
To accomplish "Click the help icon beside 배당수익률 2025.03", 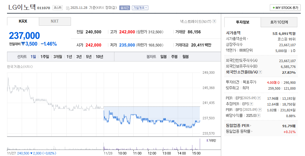I will (x=259, y=116).
